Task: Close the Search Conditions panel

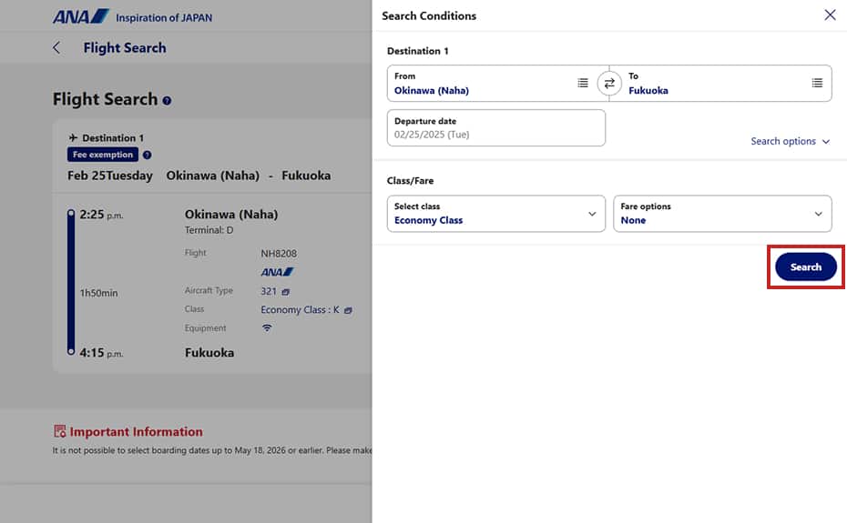Action: coord(830,15)
